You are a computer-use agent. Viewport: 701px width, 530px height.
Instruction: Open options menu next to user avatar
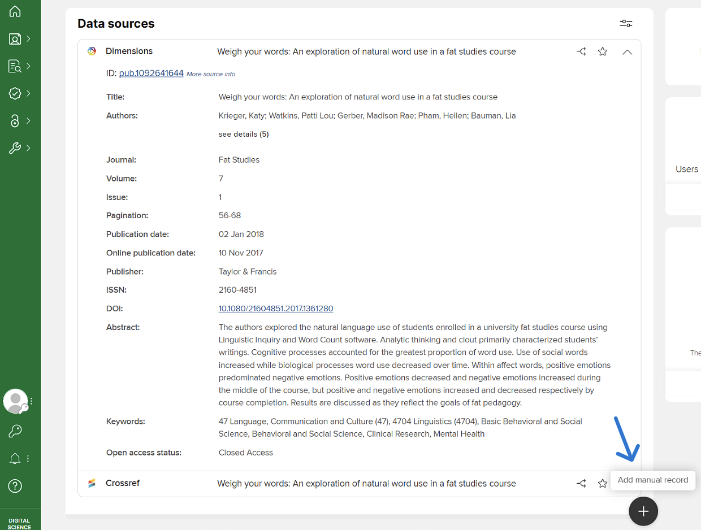pyautogui.click(x=32, y=401)
